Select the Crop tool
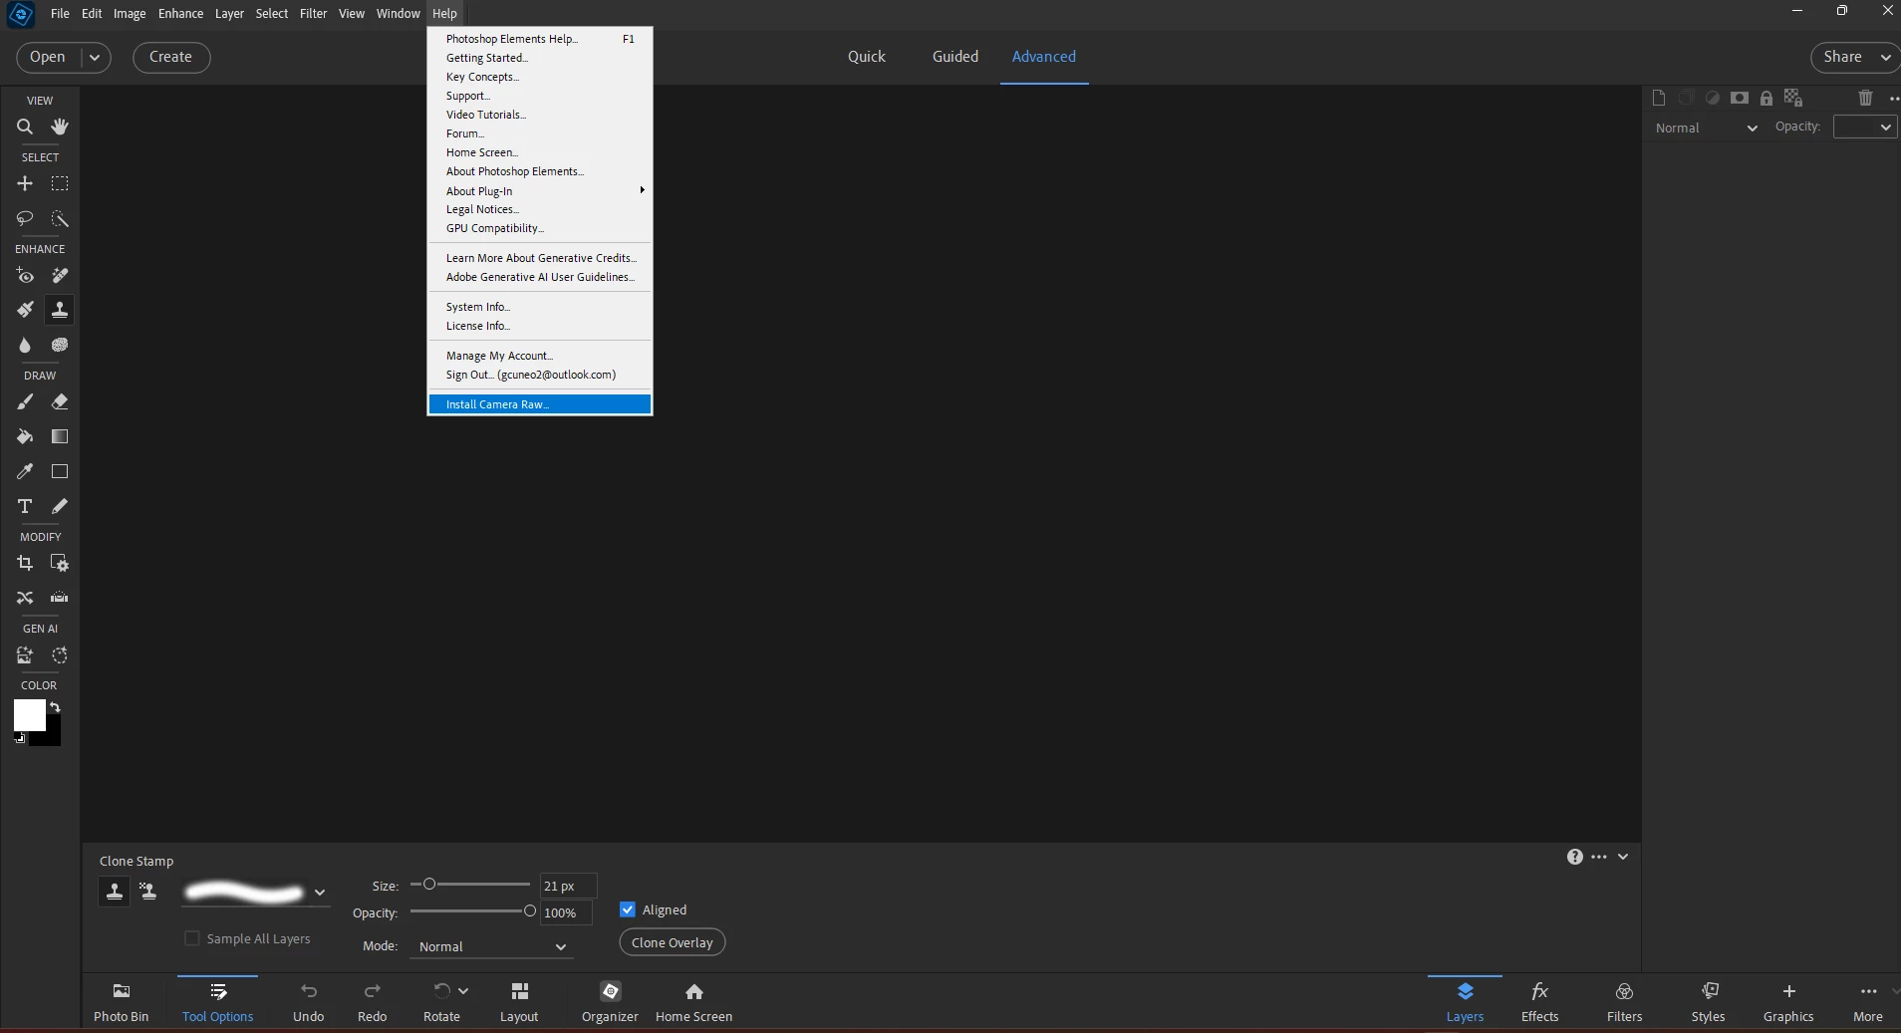Screen dimensions: 1901x1033 [25, 563]
